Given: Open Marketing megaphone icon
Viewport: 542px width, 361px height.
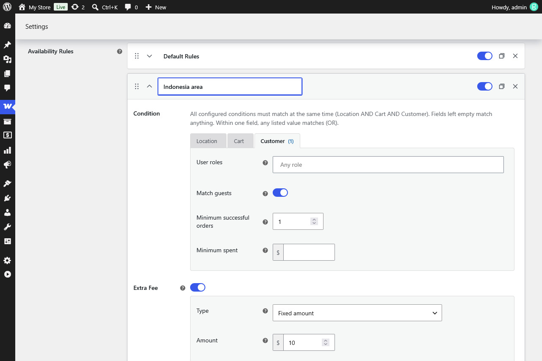Looking at the screenshot, I should [x=7, y=165].
